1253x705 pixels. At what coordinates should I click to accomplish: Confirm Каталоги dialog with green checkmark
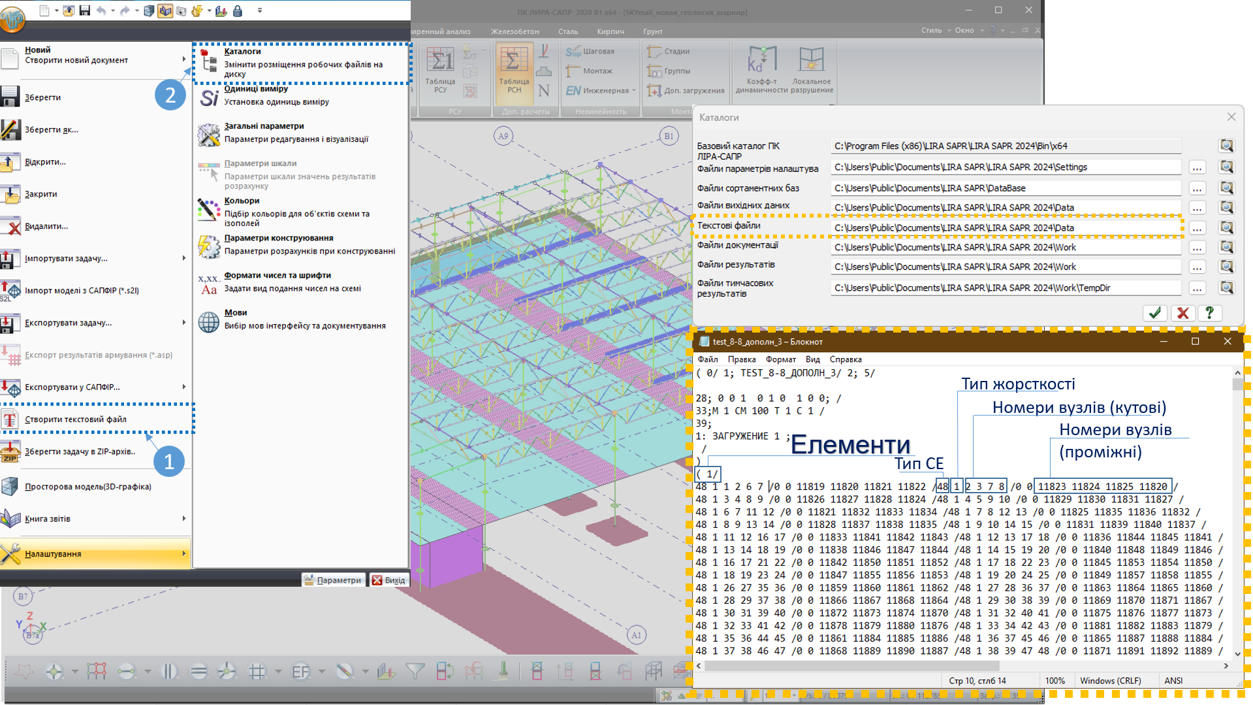point(1154,313)
